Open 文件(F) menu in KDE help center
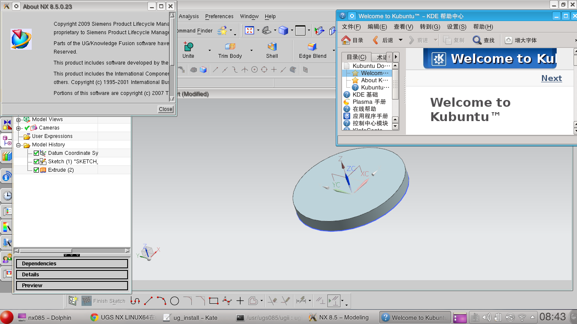The image size is (577, 324). pyautogui.click(x=351, y=27)
